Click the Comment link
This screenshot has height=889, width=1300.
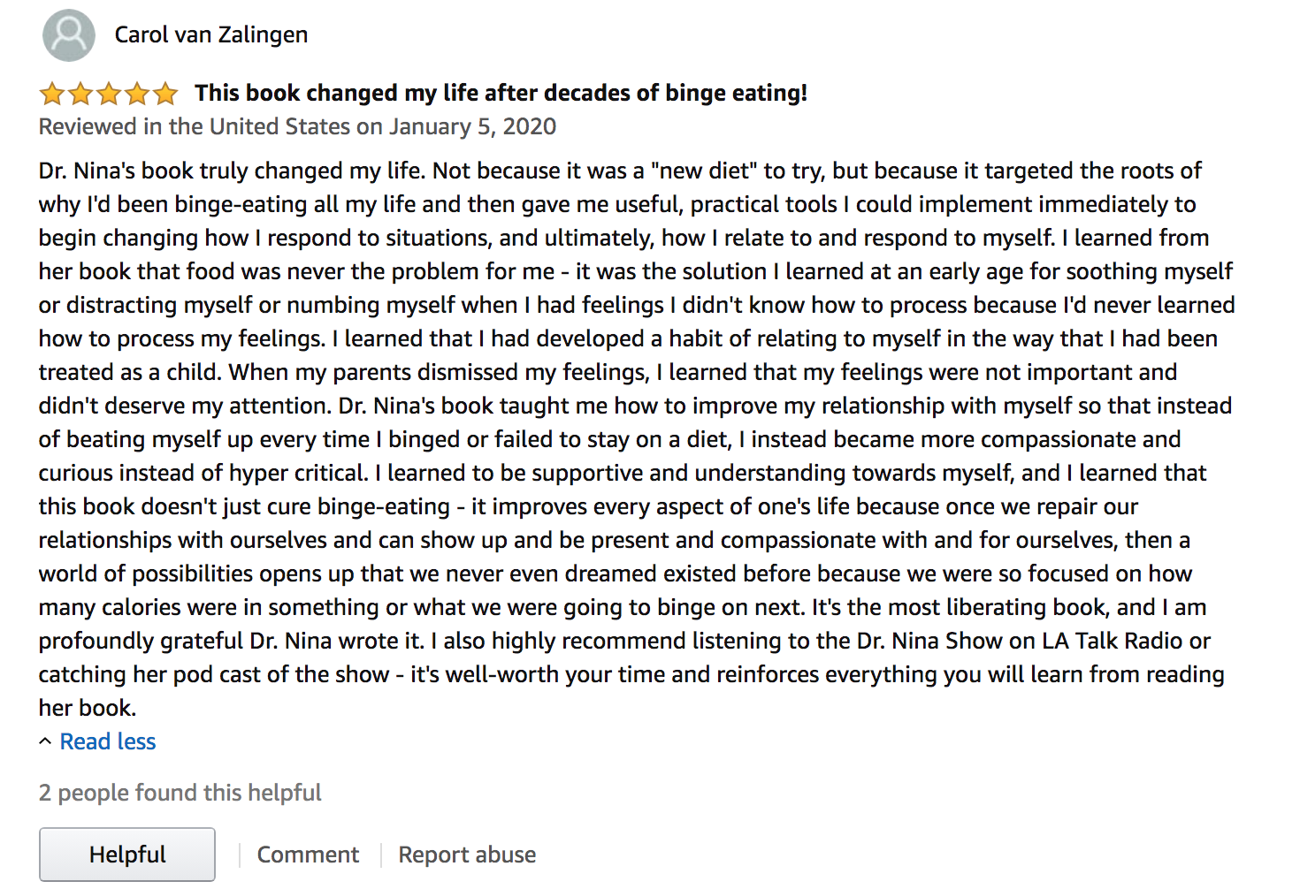coord(308,855)
